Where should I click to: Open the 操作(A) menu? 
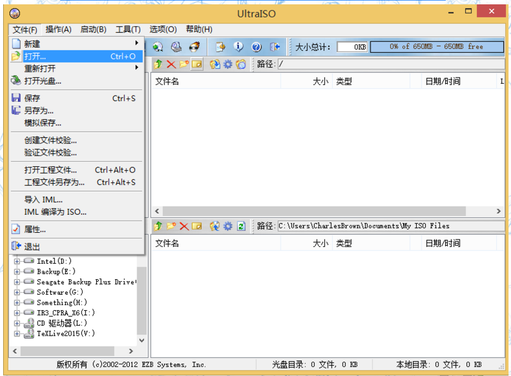click(x=58, y=30)
